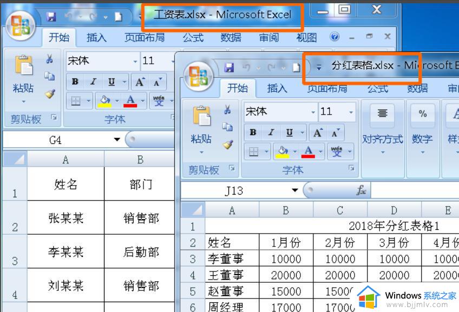
Task: Open font color dropdown arrow in 分红表格.xlsx
Action: click(321, 151)
